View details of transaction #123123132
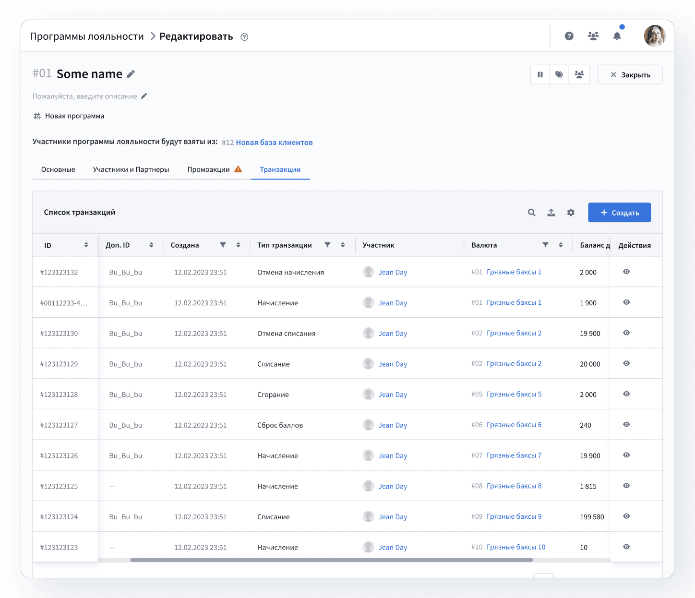This screenshot has height=598, width=695. 626,272
